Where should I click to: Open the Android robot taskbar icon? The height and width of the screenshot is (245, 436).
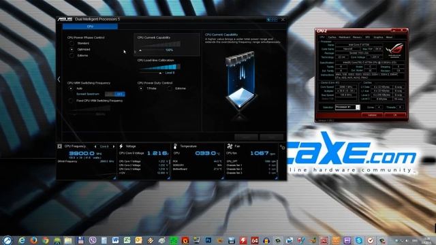click(x=57, y=240)
